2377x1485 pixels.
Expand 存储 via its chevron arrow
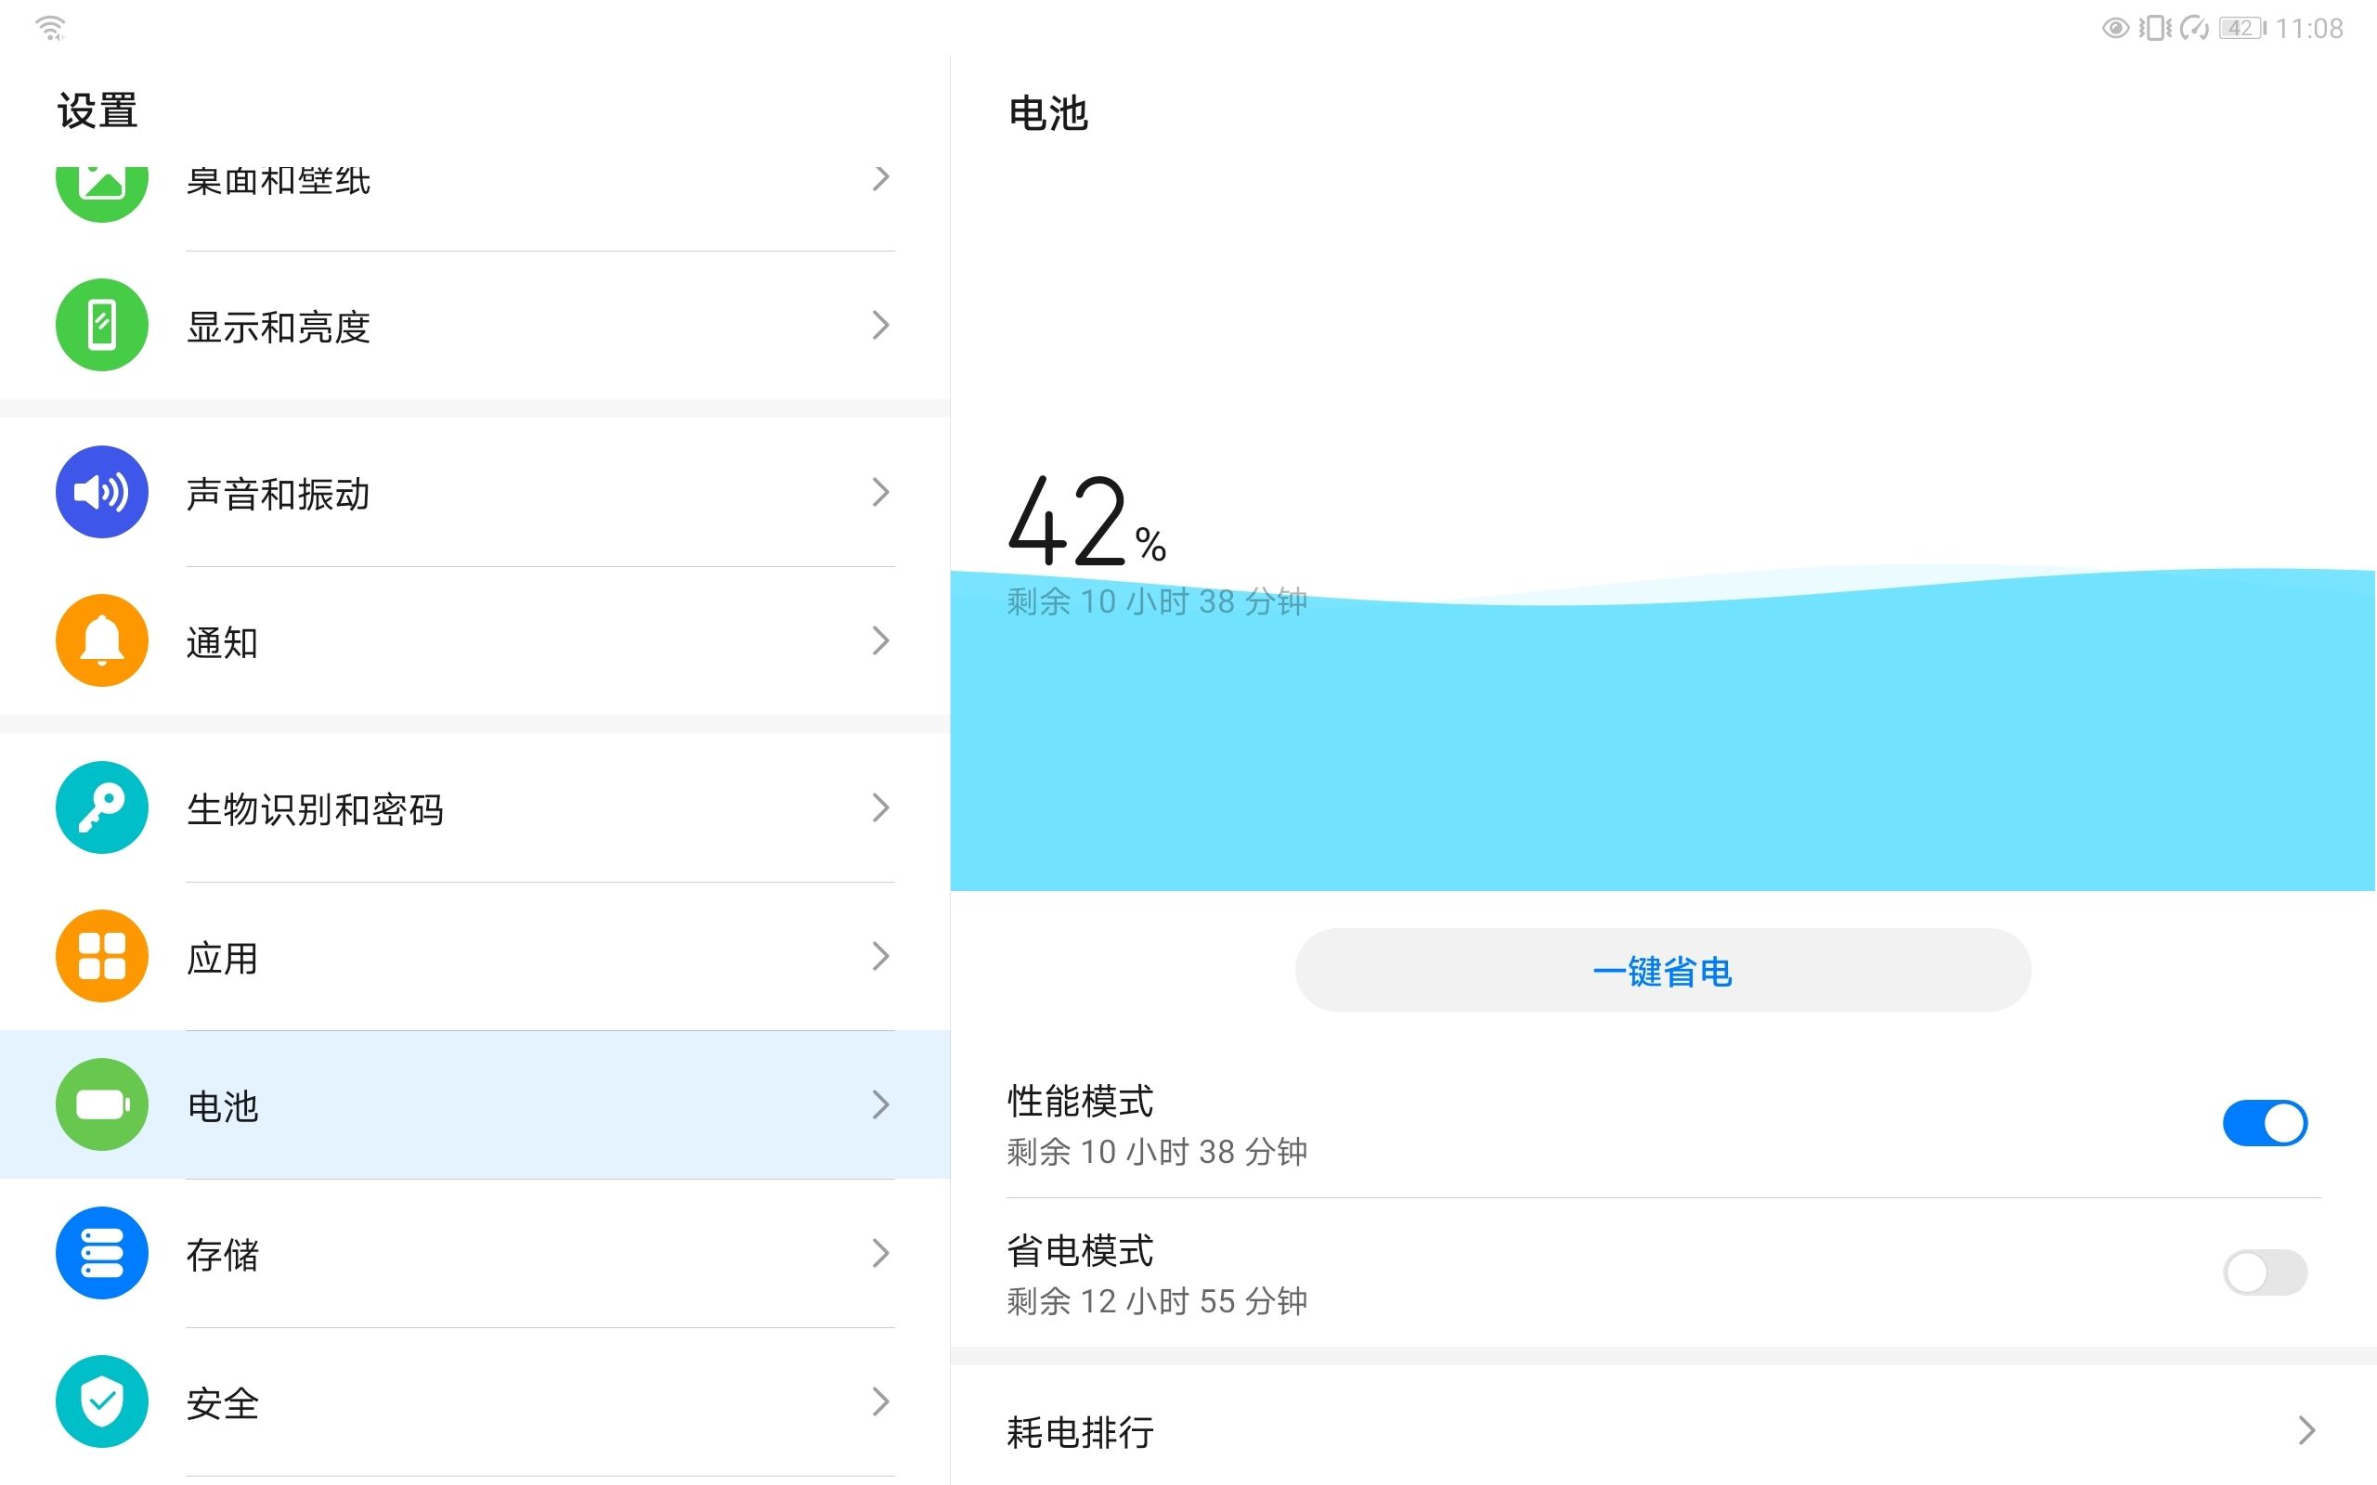pos(881,1253)
